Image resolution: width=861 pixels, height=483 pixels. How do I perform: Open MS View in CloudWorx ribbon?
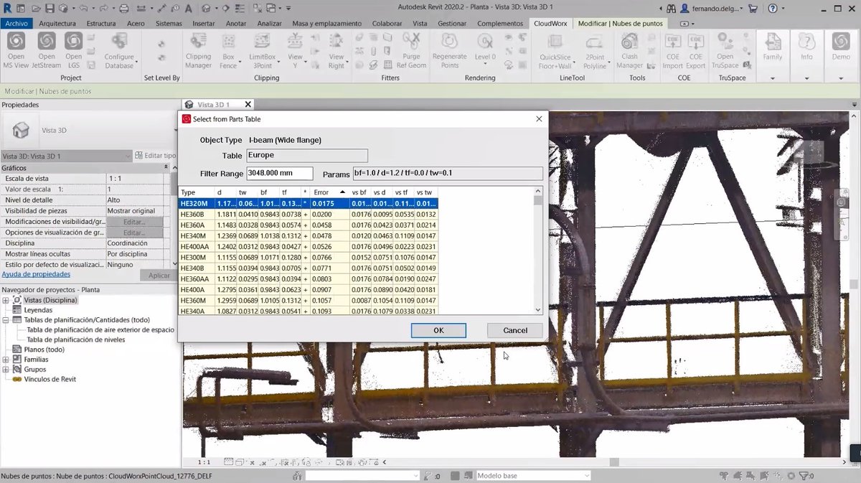[x=16, y=50]
